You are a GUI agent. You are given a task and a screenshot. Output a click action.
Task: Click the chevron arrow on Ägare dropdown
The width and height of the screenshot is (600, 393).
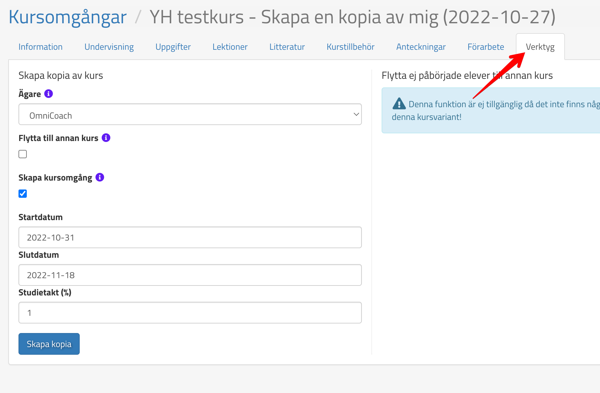click(356, 115)
